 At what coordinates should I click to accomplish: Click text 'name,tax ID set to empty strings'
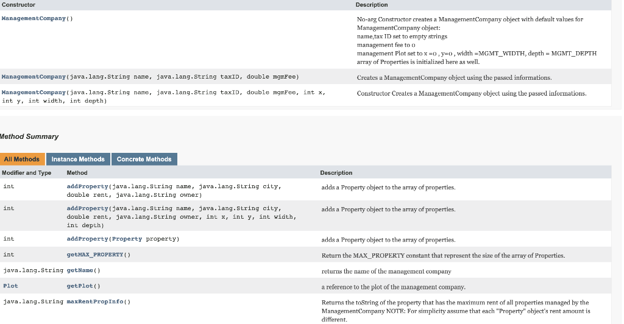point(402,36)
